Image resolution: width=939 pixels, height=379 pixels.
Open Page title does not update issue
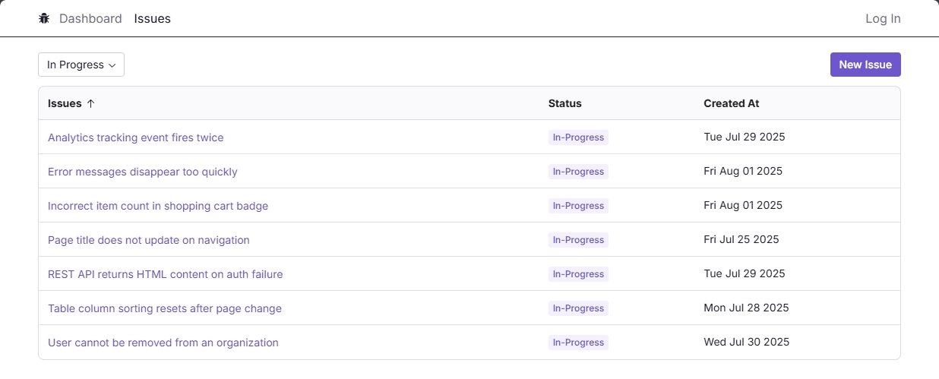click(x=148, y=240)
